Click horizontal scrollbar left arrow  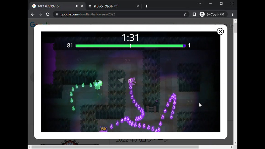point(30,147)
